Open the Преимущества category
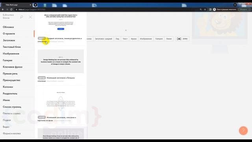 (x=11, y=80)
